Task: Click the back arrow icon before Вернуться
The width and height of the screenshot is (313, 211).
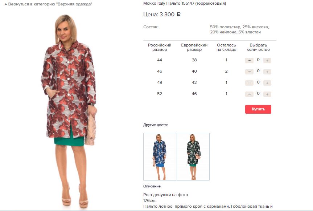Action: [x=6, y=4]
